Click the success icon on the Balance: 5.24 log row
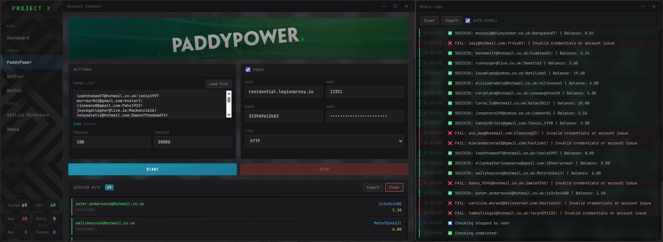The image size is (663, 242). click(x=450, y=53)
